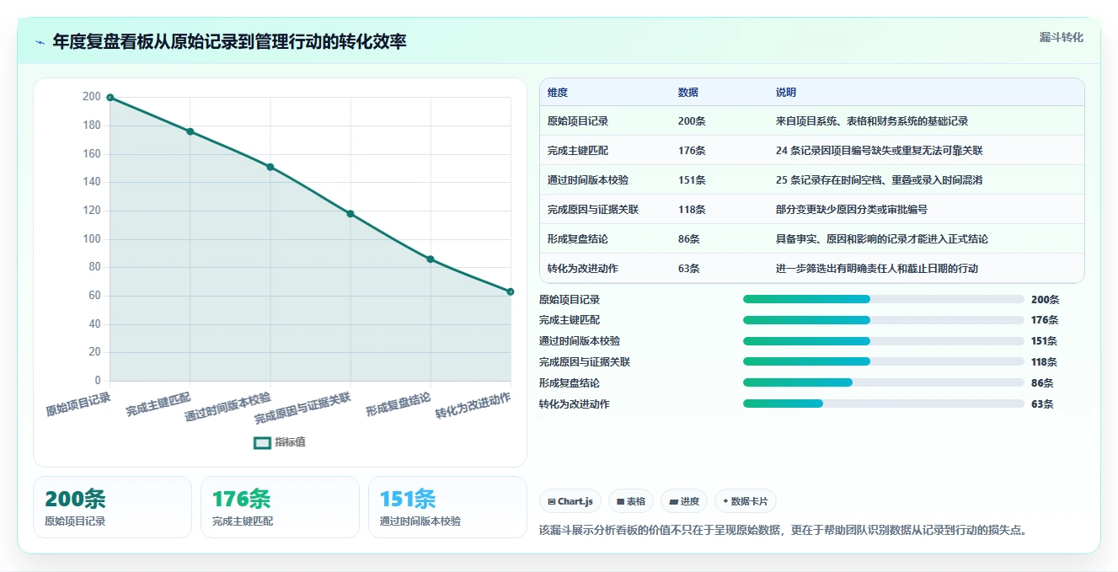Click description '来自项目系统、表格和财务系统的基础记录'
This screenshot has height=572, width=1118.
(872, 121)
